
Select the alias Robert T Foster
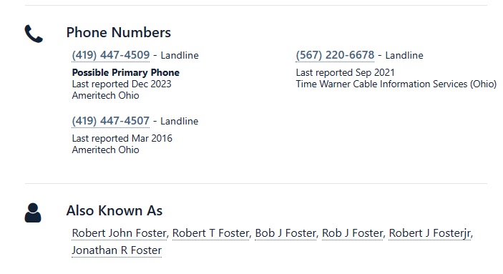(x=211, y=233)
